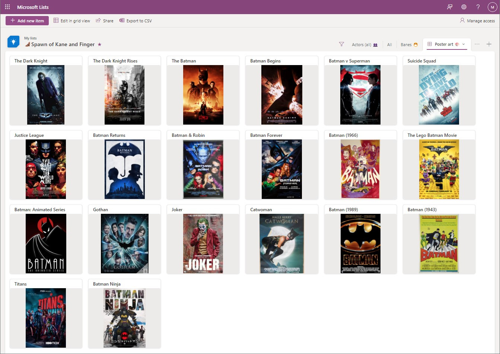The width and height of the screenshot is (500, 354).
Task: Switch to the All view
Action: [389, 45]
